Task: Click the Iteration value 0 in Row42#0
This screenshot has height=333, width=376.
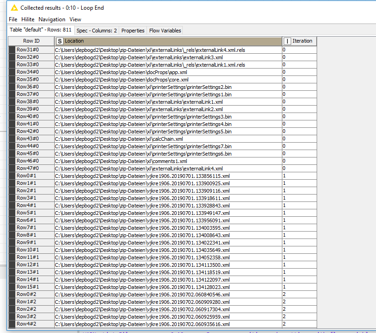Action: click(300, 131)
